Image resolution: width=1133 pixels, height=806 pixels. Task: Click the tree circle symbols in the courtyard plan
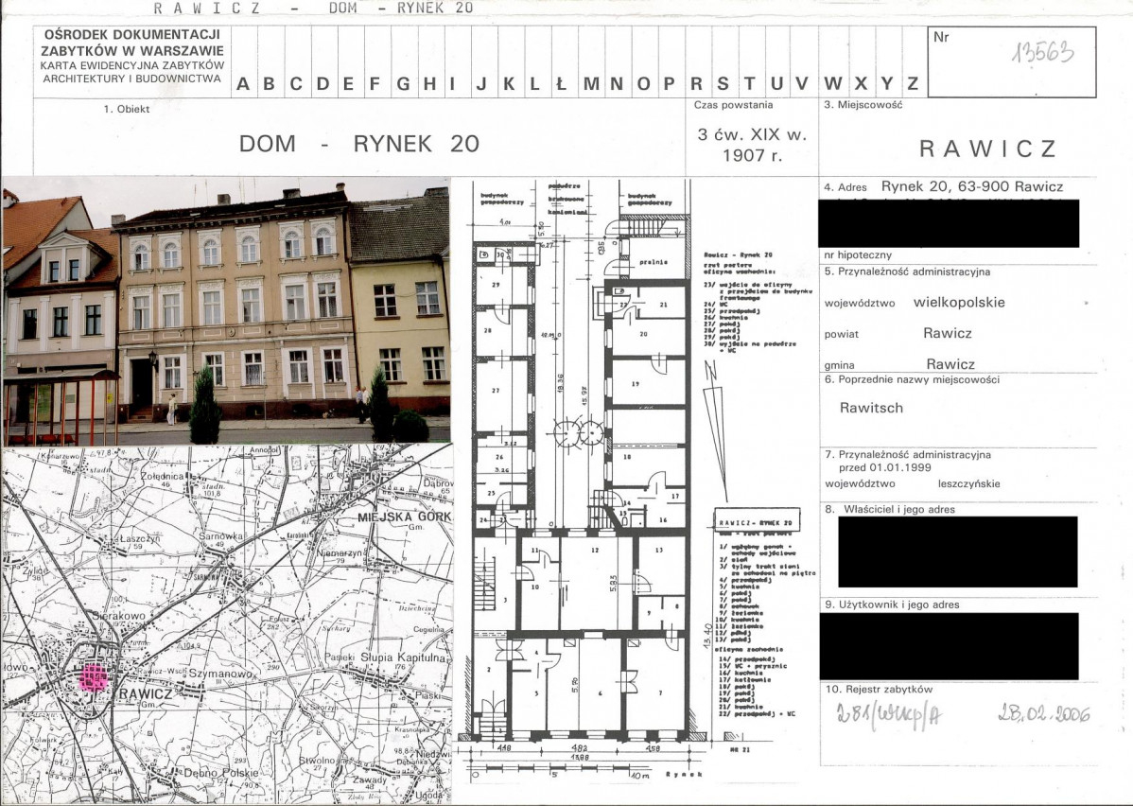(579, 433)
